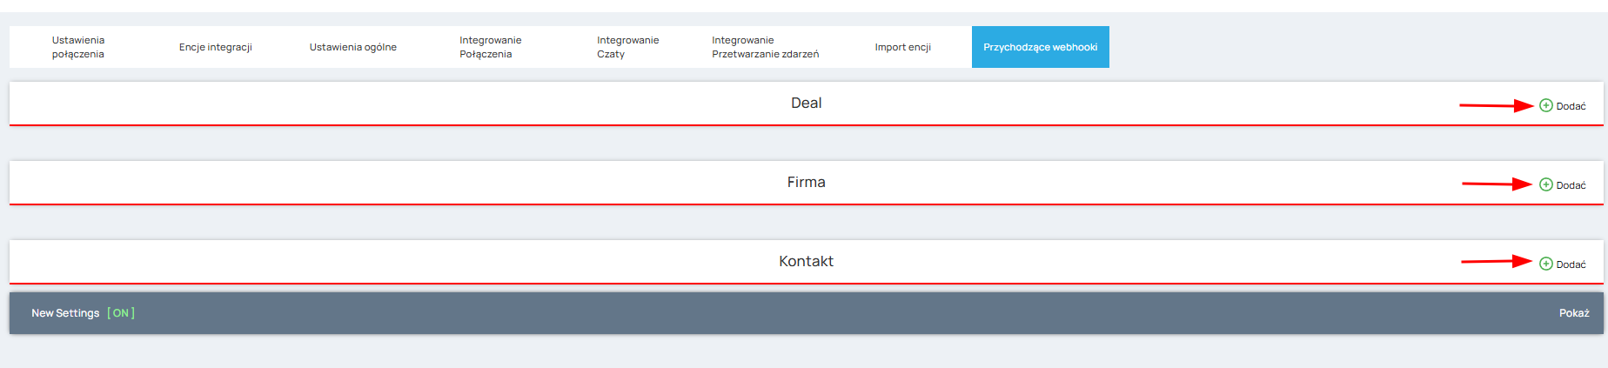Open the Integrowanie Czaty tab
The height and width of the screenshot is (368, 1608).
[628, 47]
